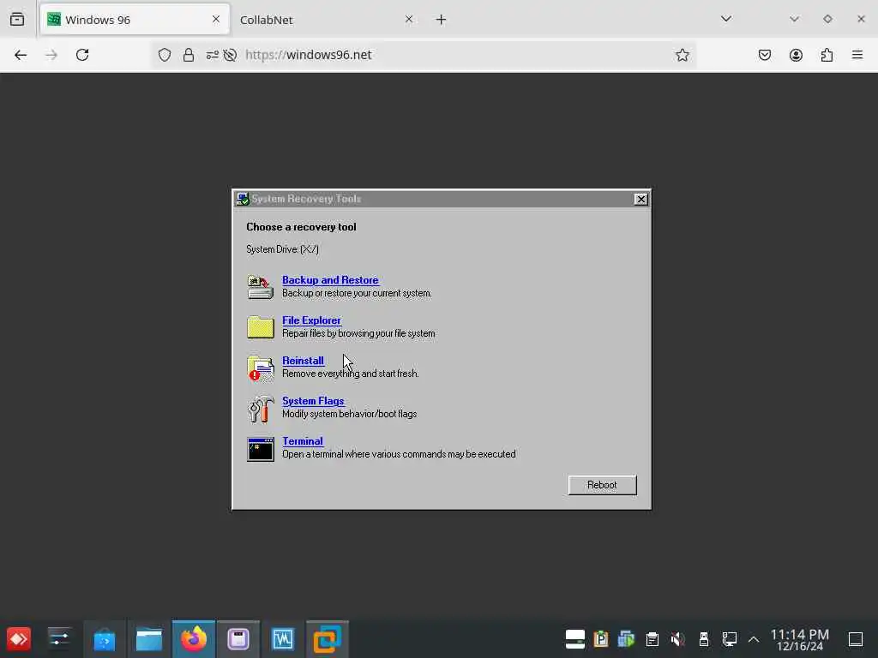Screen dimensions: 878x658
Task: Click the yellow File Explorer folder icon
Action: coord(261,327)
